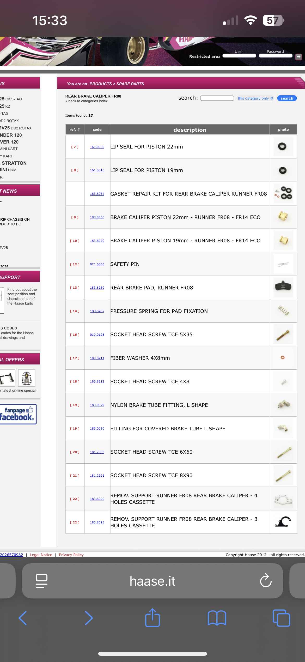Image resolution: width=305 pixels, height=662 pixels.
Task: Click 'REAR BRAKE PAD, RUNNER FR08' description
Action: click(151, 288)
